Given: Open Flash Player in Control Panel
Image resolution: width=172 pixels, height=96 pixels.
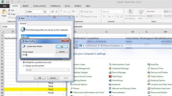Looking at the screenshot, I should [117, 77].
